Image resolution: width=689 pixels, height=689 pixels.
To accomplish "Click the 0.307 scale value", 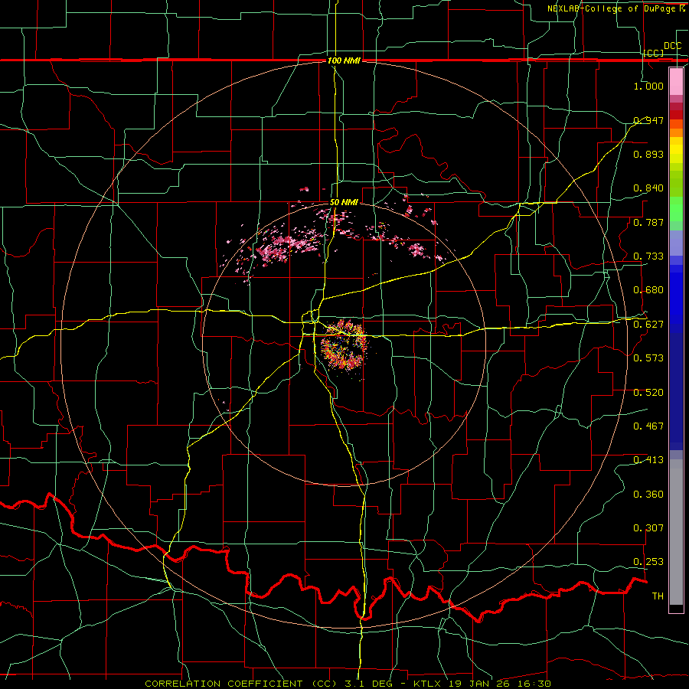I will [x=648, y=528].
